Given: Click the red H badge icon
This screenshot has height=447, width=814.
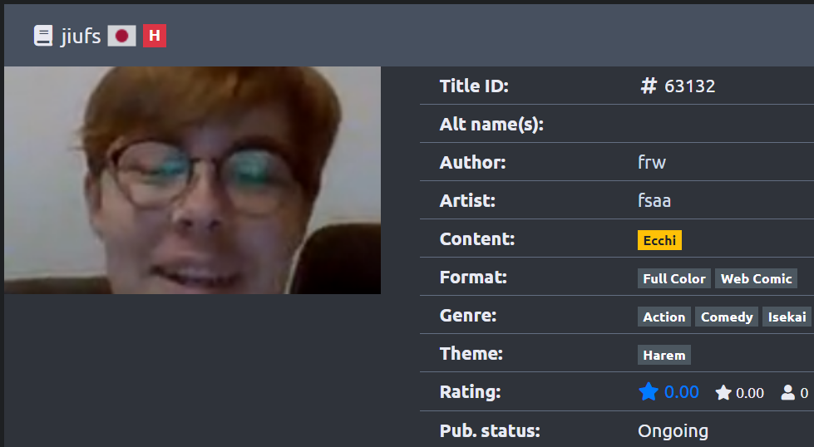Looking at the screenshot, I should click(155, 36).
